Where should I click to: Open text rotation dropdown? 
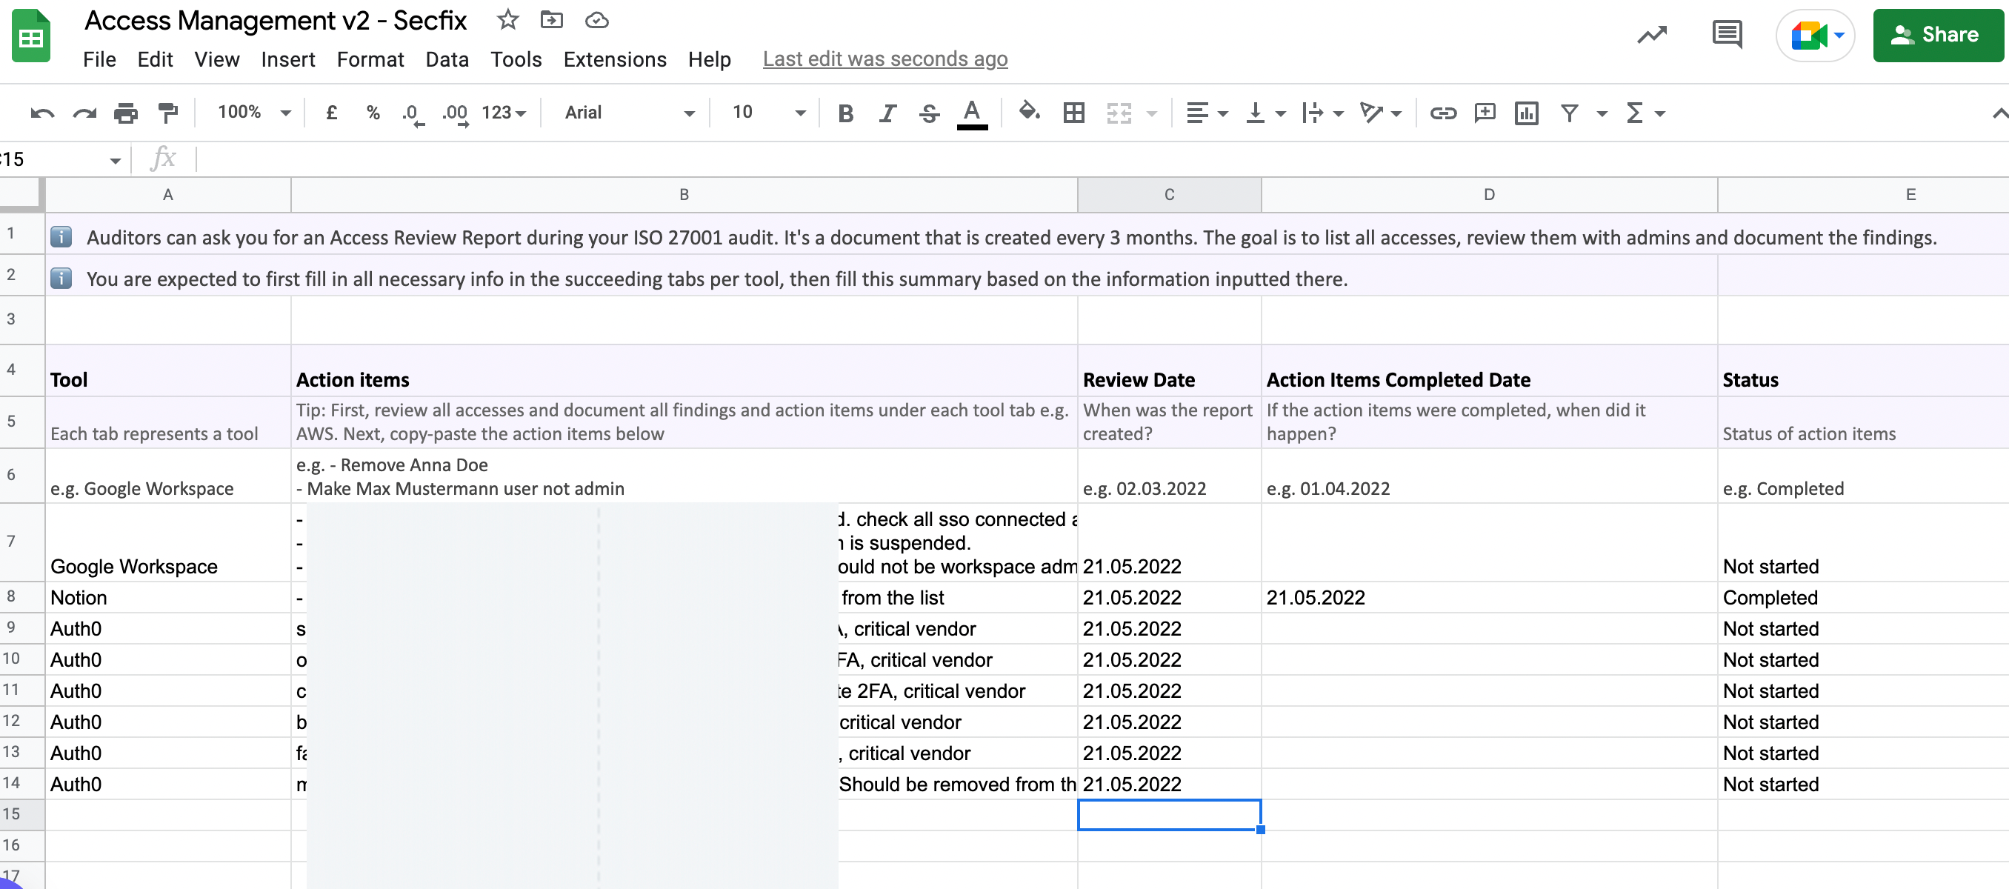(1379, 113)
